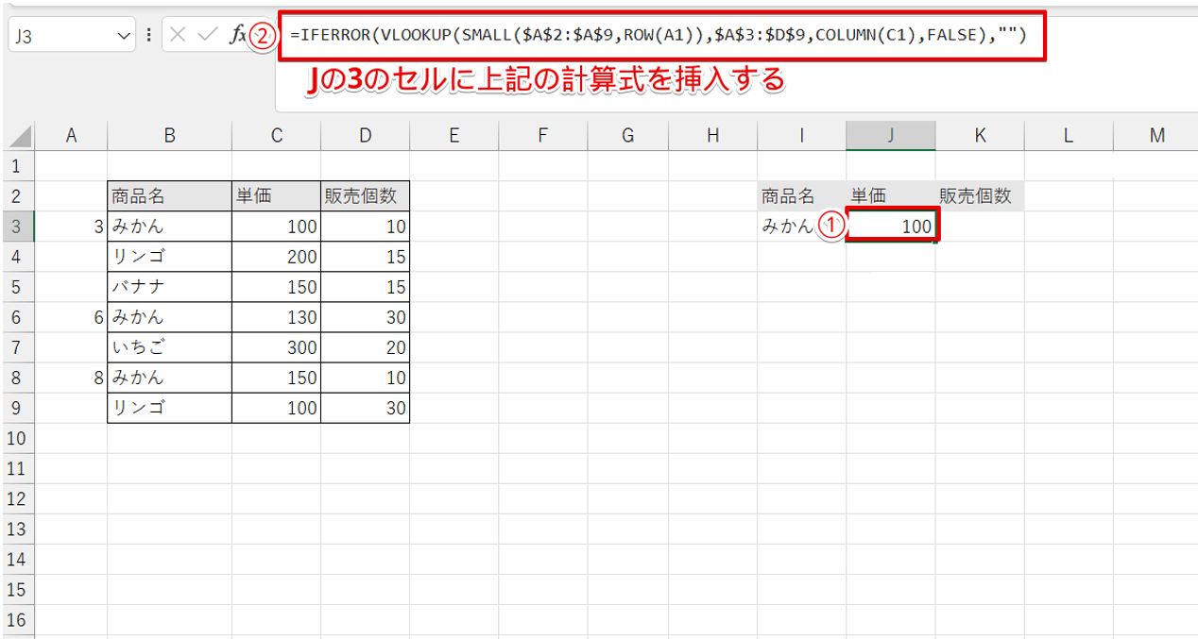Select all cells with corner triangle
The height and width of the screenshot is (639, 1198).
(19, 137)
